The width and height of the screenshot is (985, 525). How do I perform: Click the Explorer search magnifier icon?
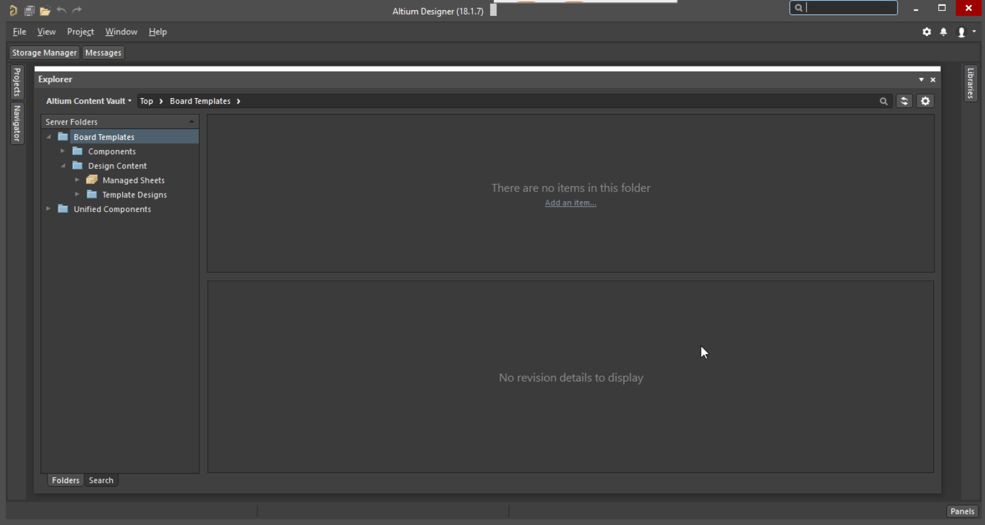[x=884, y=101]
